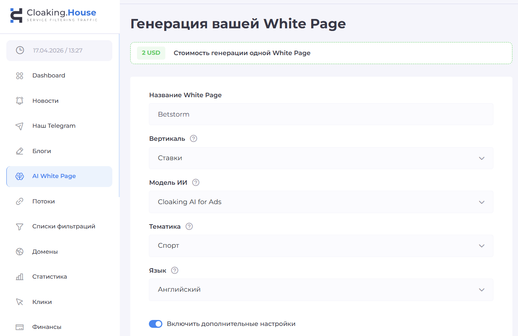Expand the Тематика dropdown showing Спорт
The height and width of the screenshot is (336, 518).
(x=321, y=246)
